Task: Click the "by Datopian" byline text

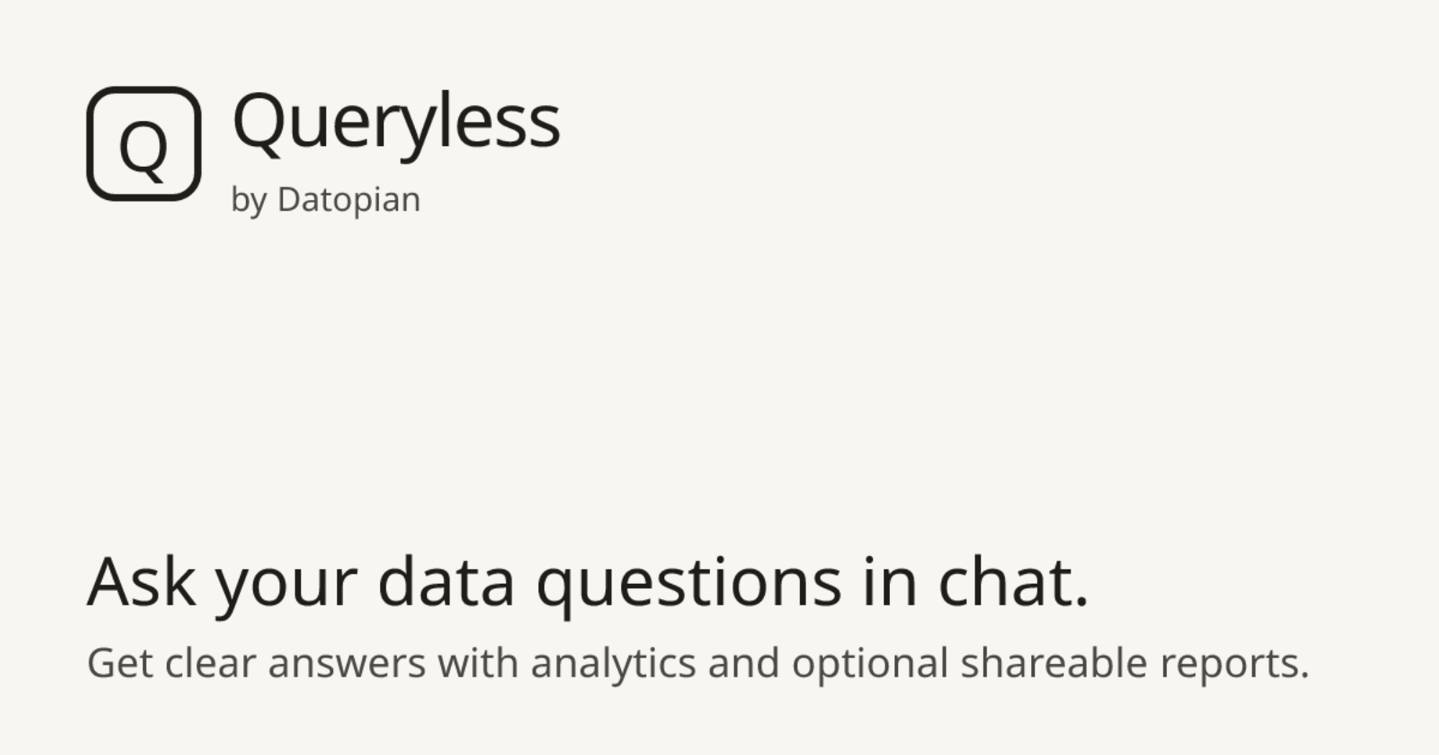Action: click(x=325, y=199)
